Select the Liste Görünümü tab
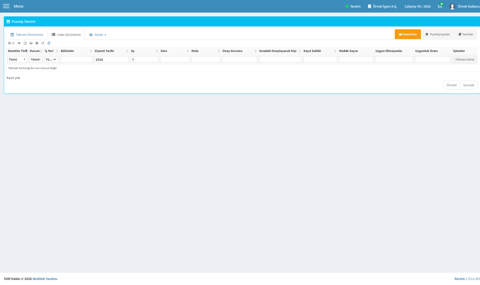 tap(66, 35)
